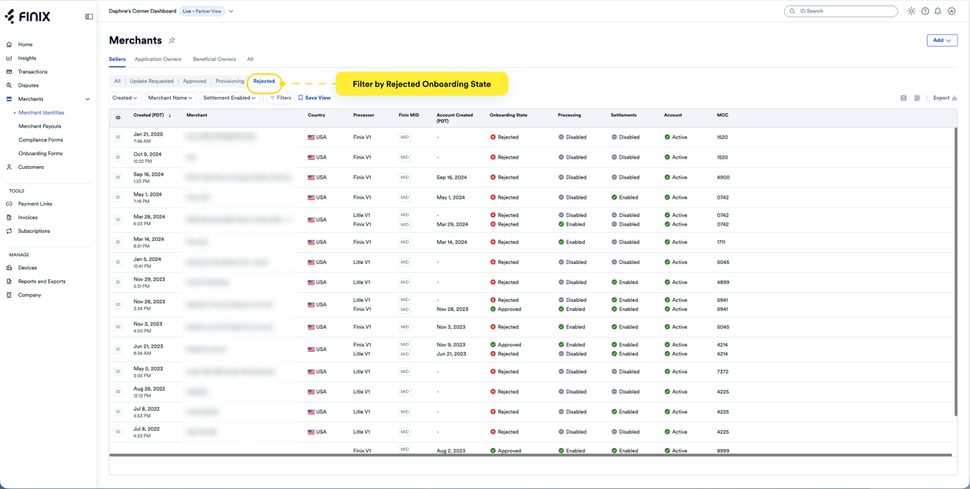Screen dimensions: 970x489
Task: Open Disputes in the sidebar
Action: [x=28, y=85]
